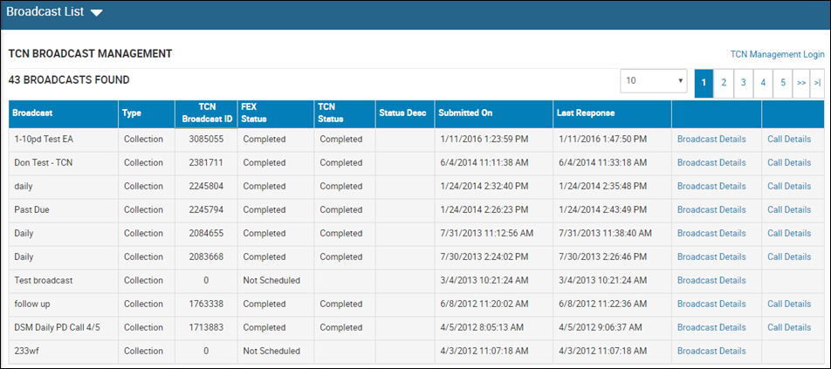Open the TCN Management Login link
The image size is (831, 369).
[x=777, y=54]
